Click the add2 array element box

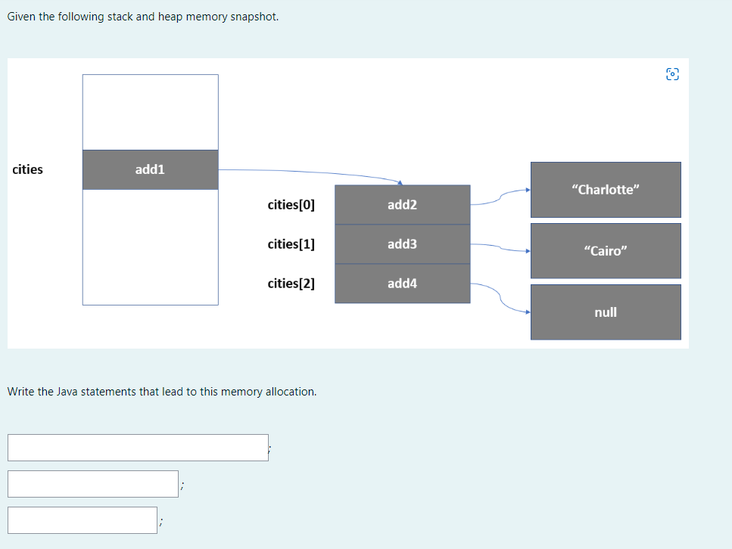[x=402, y=204]
